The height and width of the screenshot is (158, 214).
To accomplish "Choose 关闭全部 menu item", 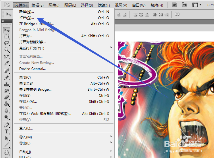I will coord(64,83).
